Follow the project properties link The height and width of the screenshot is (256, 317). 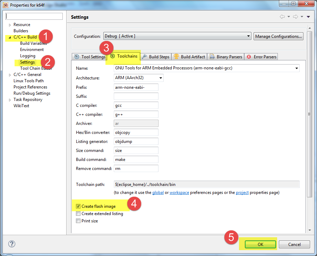tap(242, 193)
